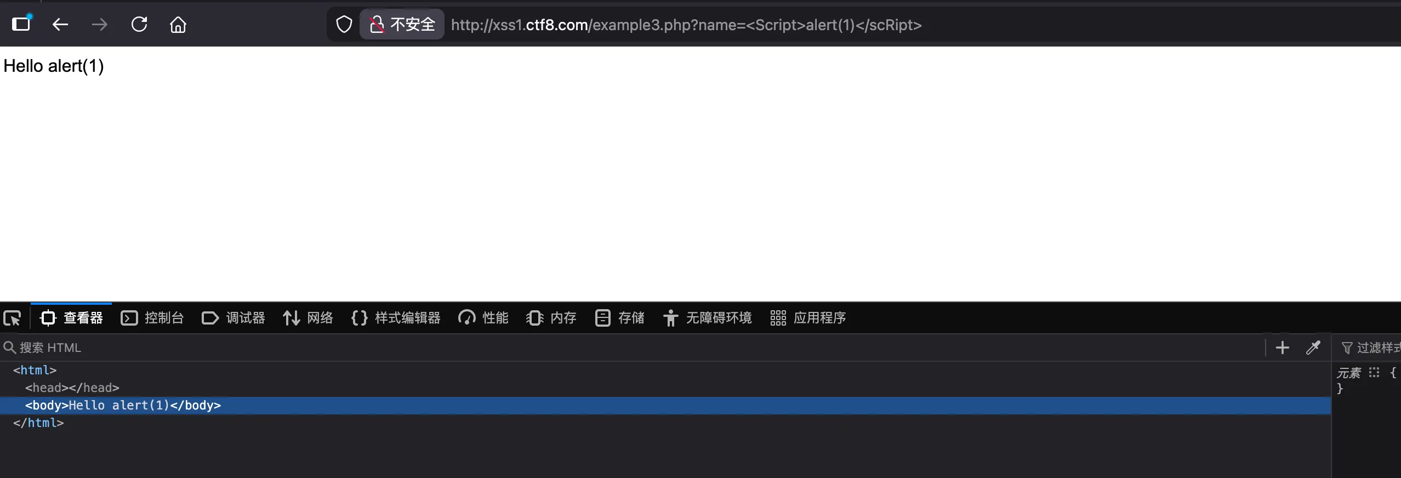Activate the element picker tool
Image resolution: width=1401 pixels, height=478 pixels.
pos(12,318)
